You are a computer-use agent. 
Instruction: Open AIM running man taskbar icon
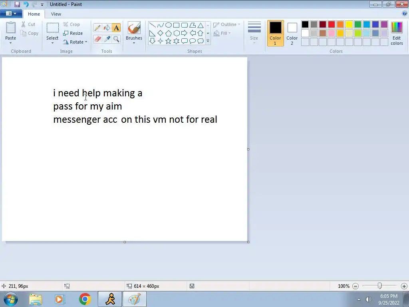pyautogui.click(x=110, y=299)
